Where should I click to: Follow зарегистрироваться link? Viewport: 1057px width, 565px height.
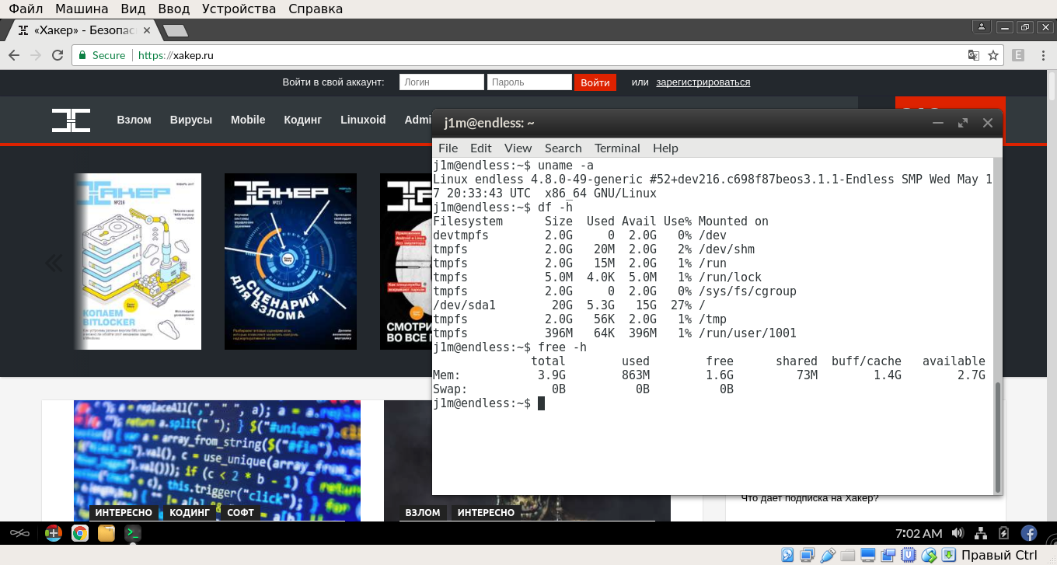click(x=703, y=82)
